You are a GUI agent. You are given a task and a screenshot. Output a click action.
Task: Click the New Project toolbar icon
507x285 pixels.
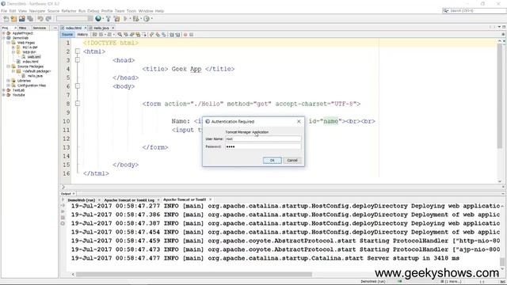pos(13,19)
